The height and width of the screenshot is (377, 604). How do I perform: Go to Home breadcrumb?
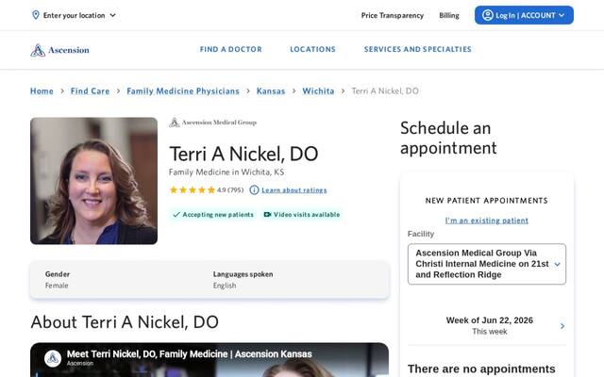click(x=42, y=91)
